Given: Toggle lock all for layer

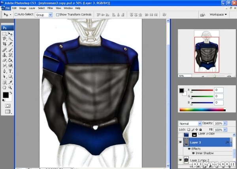Looking at the screenshot, I should 200,130.
